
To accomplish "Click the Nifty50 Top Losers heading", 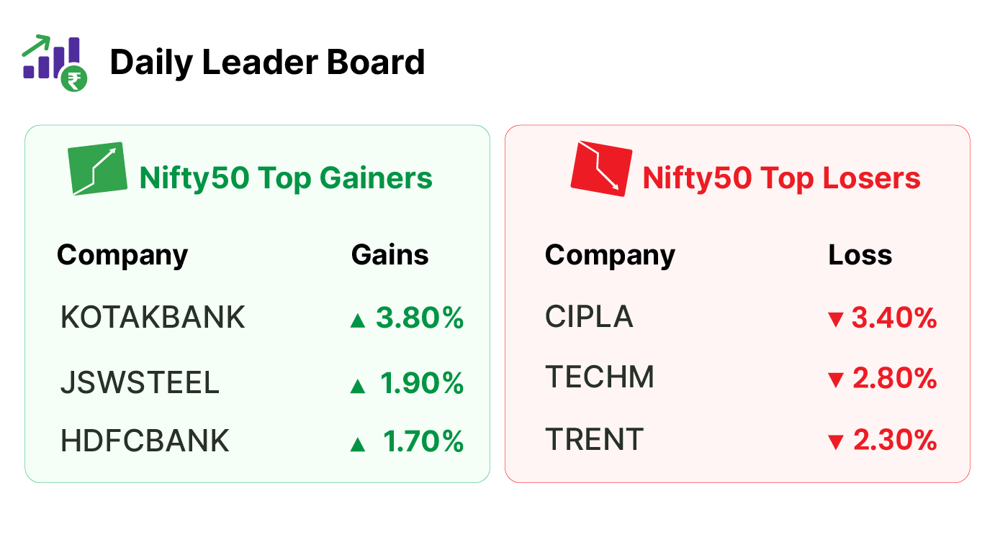I will pos(781,178).
